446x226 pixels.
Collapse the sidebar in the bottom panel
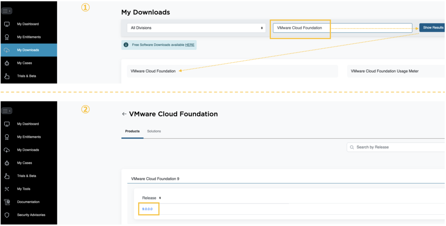(x=7, y=111)
